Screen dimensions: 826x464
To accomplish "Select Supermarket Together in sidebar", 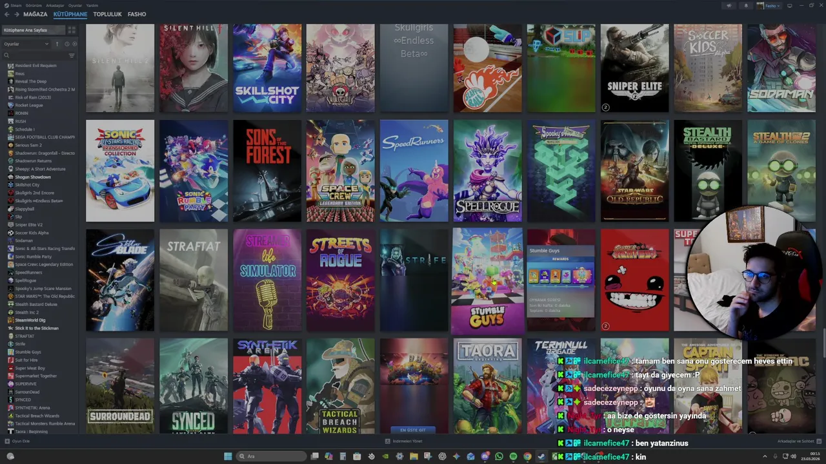I will pos(36,376).
